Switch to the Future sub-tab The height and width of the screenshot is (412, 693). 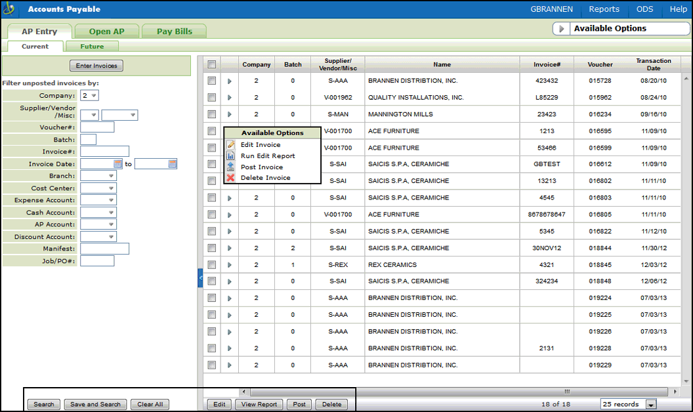coord(92,47)
